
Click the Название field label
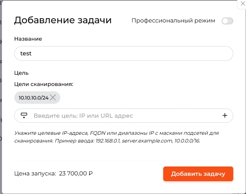[28, 39]
